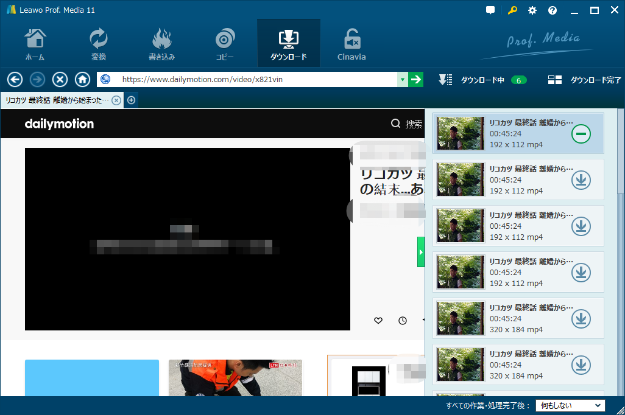Click the dailymotion logo
This screenshot has width=625, height=415.
(59, 124)
